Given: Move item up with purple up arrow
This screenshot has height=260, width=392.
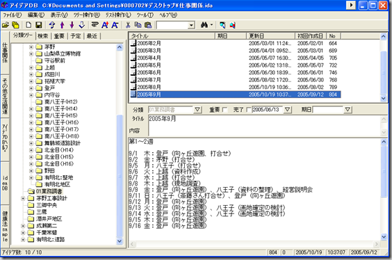Looking at the screenshot, I should [x=63, y=25].
